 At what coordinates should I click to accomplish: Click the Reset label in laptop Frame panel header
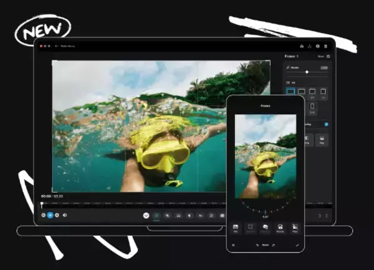click(321, 57)
